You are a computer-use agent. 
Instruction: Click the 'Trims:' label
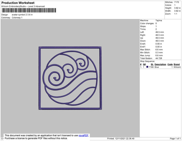pyautogui.click(x=143, y=29)
